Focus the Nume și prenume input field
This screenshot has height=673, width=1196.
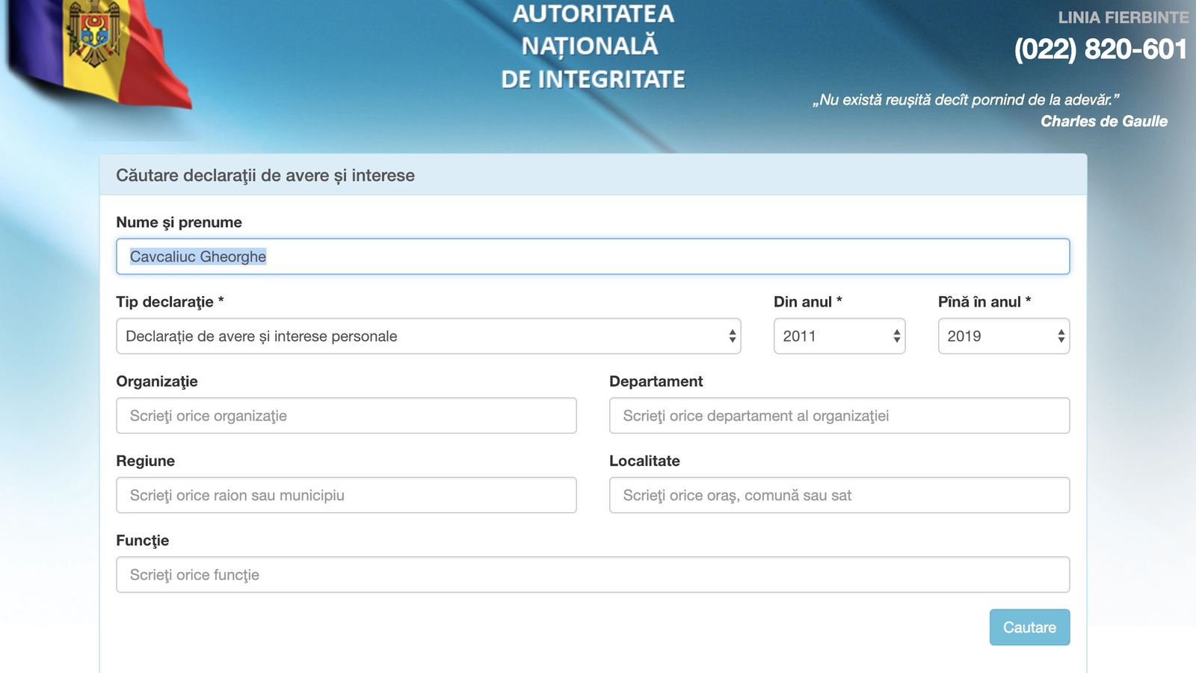[x=593, y=256]
